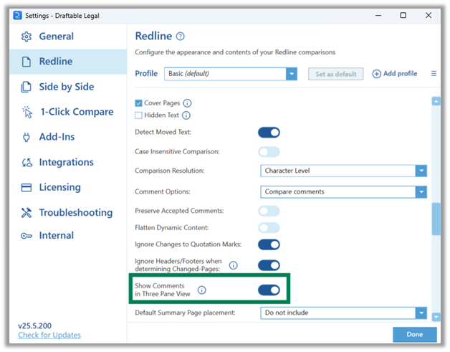Click the Draftable app logo in title bar
Screen dimensions: 450x352
17,15
